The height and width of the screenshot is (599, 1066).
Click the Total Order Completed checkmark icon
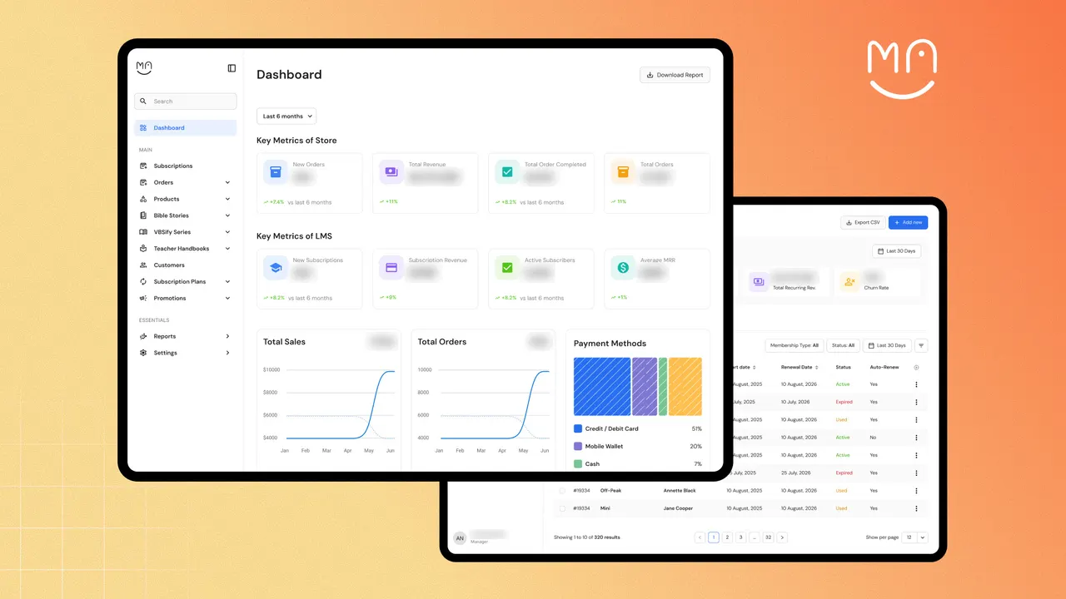(507, 172)
